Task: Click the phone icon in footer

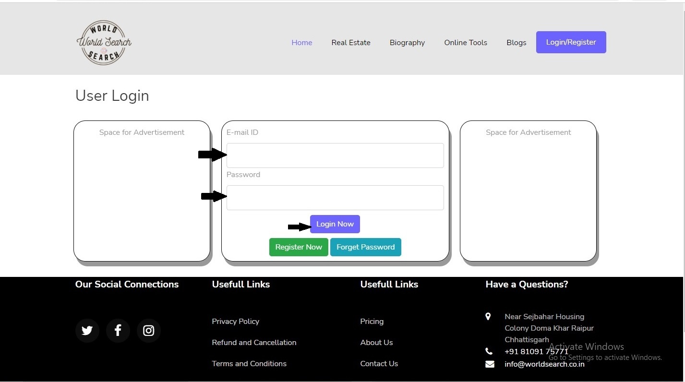Action: 489,352
